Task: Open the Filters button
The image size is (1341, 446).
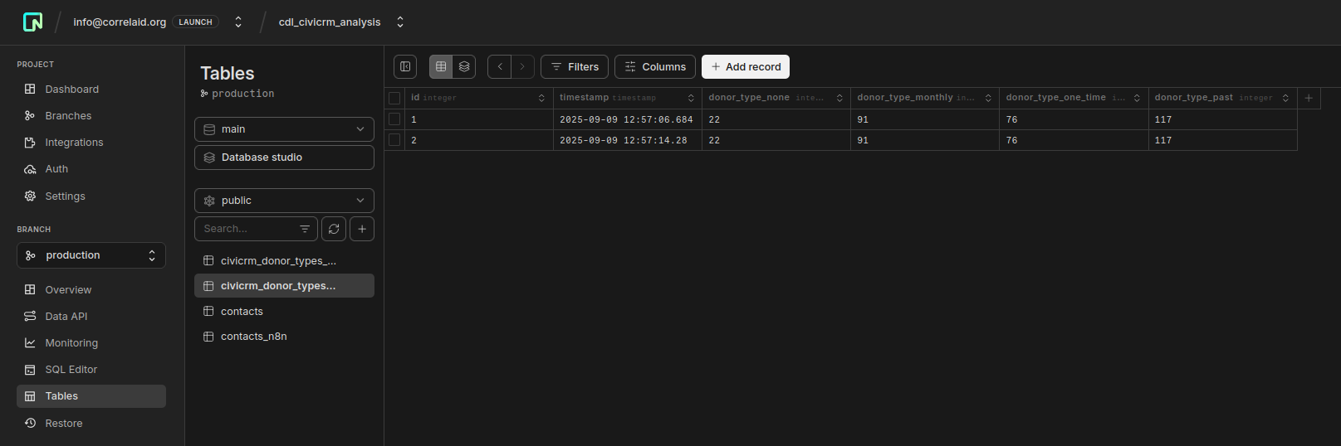Action: 575,67
